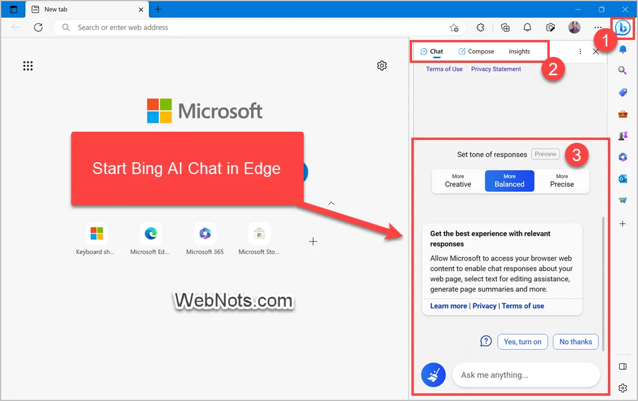
Task: Open the Drop paper plane icon
Action: point(623,200)
